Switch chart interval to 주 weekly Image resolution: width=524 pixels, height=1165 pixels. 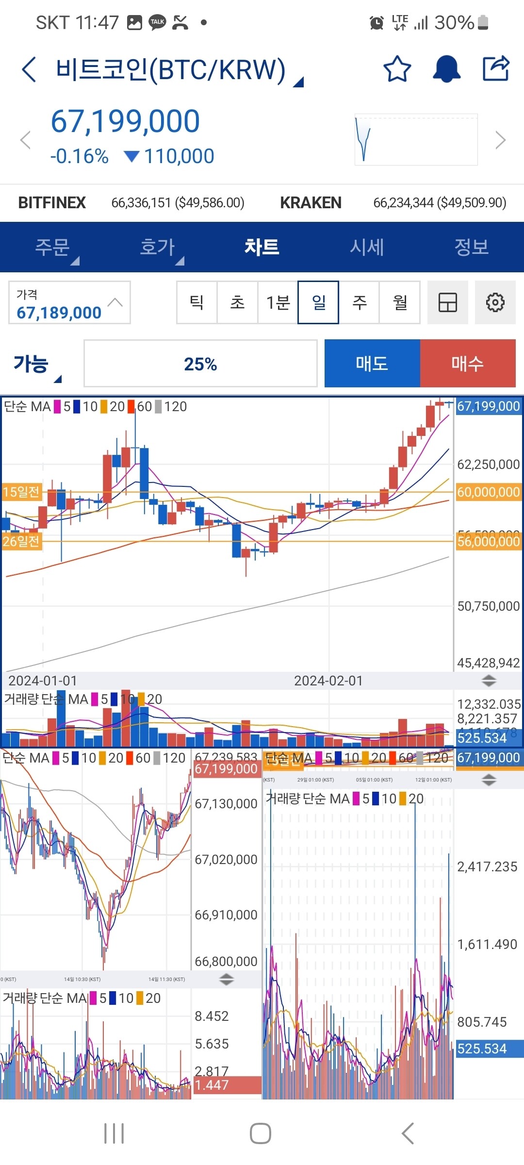point(359,302)
